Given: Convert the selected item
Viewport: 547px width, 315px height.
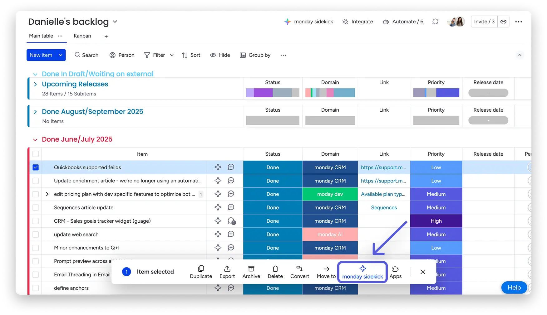Looking at the screenshot, I should (300, 272).
